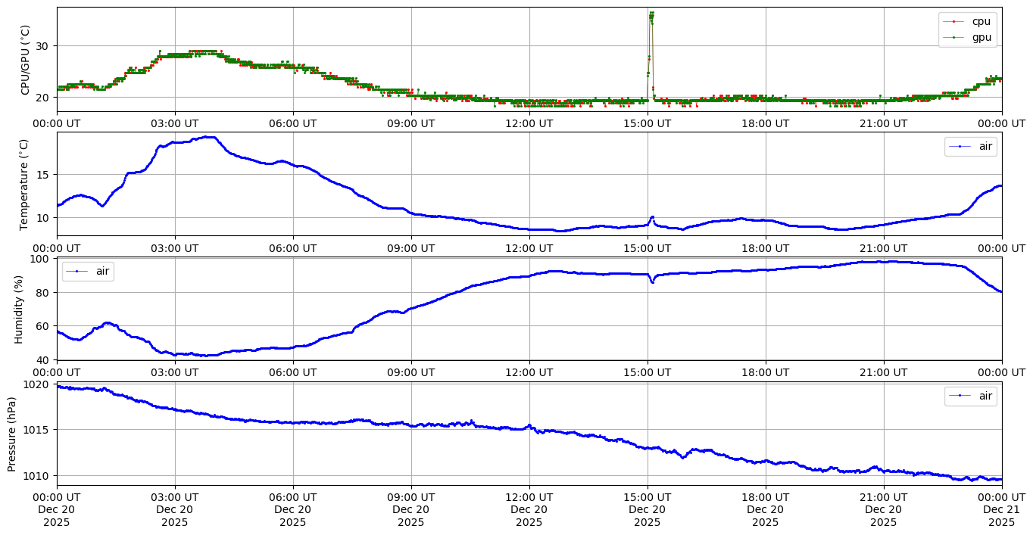
Task: Select the Humidity (%) axis label
Action: (20, 309)
